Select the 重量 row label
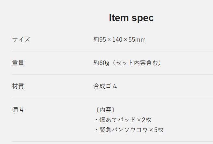This screenshot has height=144, width=213. pos(18,63)
